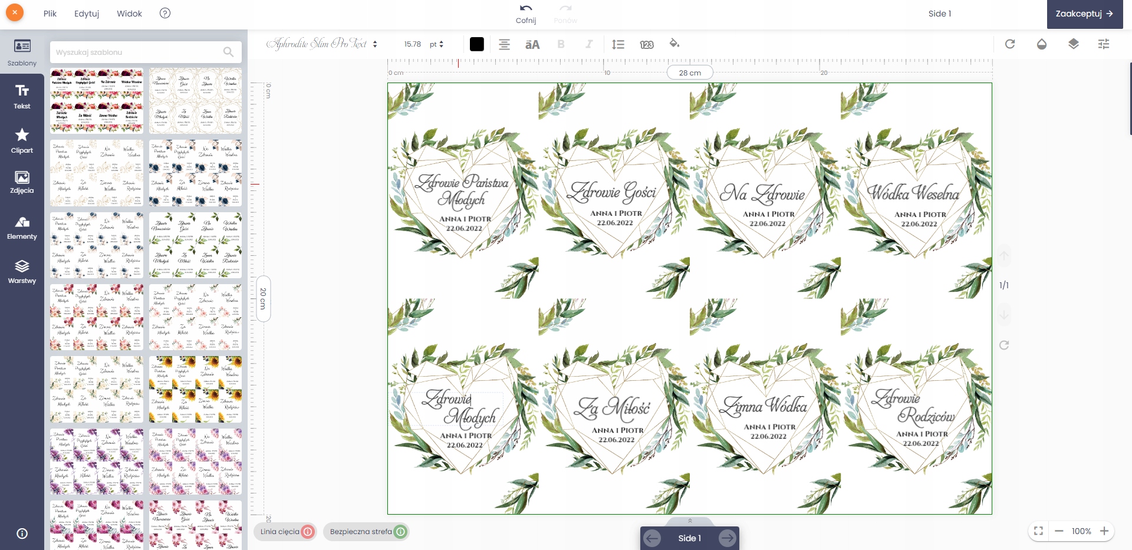Screen dimensions: 1132x550
Task: Open the Elementy panel
Action: 22,228
